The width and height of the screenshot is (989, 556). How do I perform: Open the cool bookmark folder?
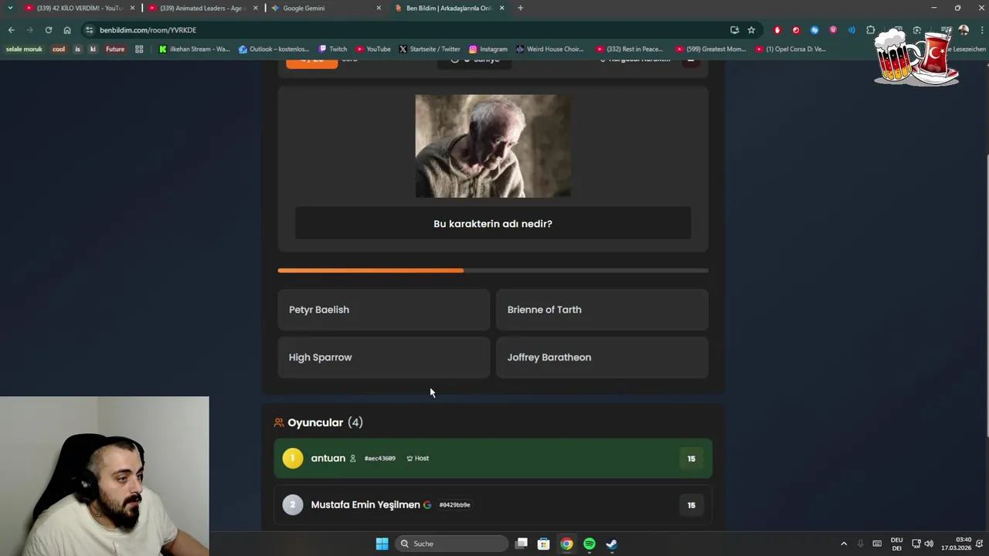click(59, 49)
